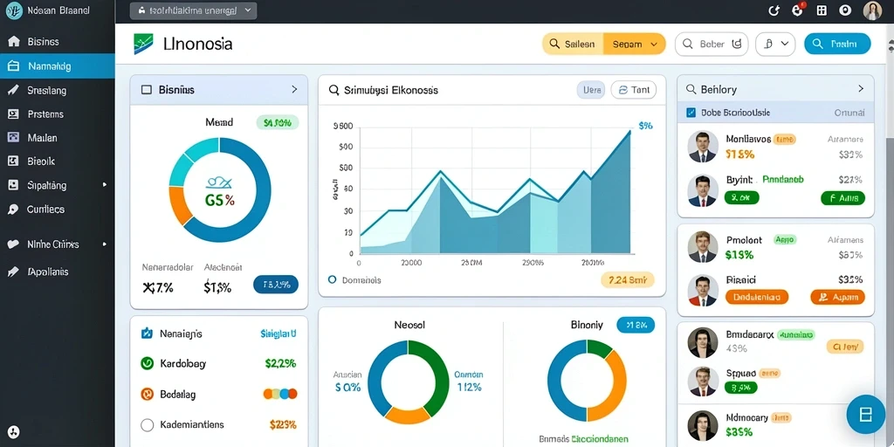
Task: Click the Bisiness home icon in sidebar
Action: [x=13, y=42]
